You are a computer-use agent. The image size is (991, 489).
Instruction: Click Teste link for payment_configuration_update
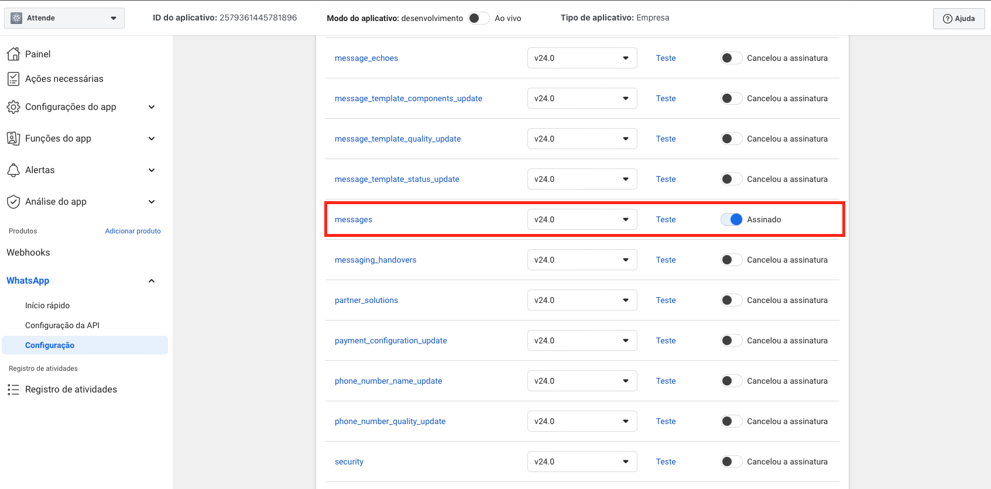[x=666, y=340]
